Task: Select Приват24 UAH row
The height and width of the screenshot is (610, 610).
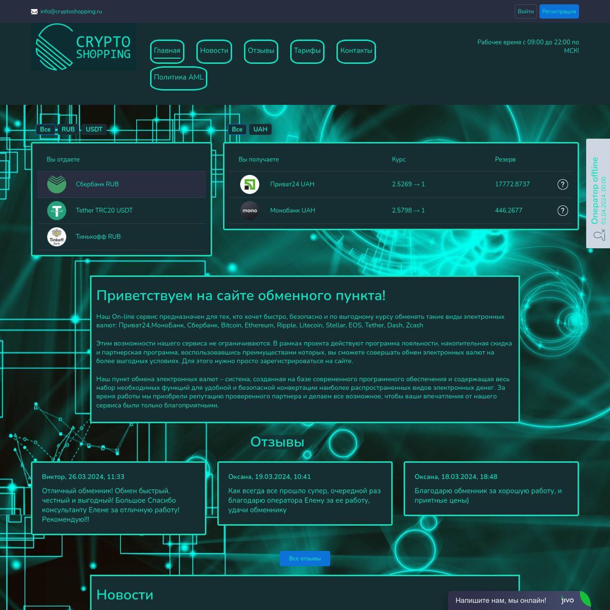Action: [x=401, y=184]
